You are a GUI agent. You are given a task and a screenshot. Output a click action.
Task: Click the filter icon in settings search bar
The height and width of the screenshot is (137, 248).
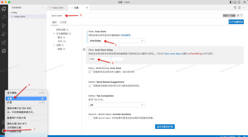tap(241, 15)
